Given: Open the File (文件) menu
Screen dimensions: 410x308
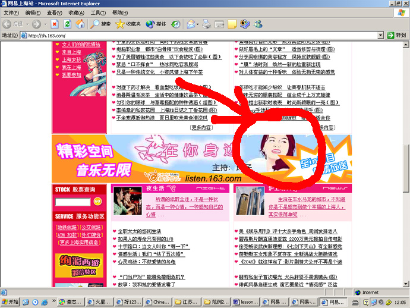Looking at the screenshot, I should (11, 12).
